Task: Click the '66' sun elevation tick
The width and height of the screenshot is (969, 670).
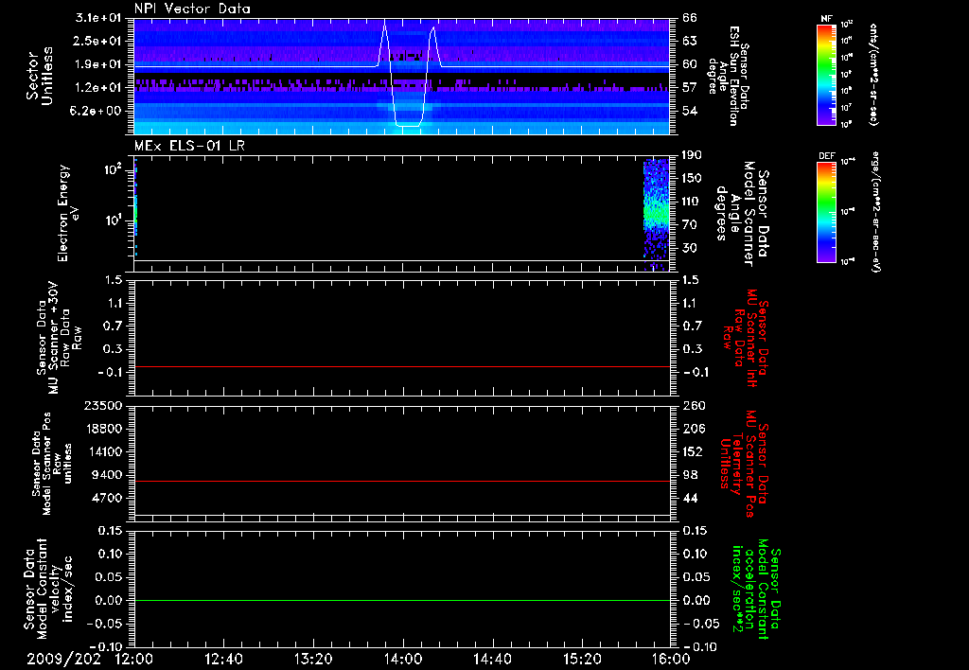Action: tap(690, 18)
